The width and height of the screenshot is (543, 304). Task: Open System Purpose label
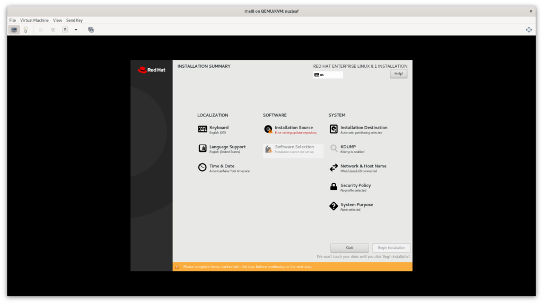pyautogui.click(x=356, y=205)
